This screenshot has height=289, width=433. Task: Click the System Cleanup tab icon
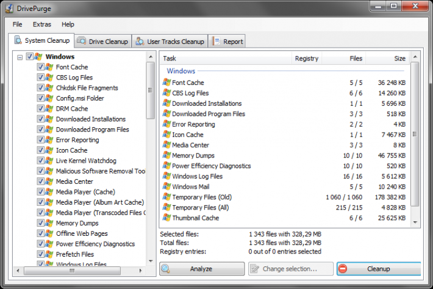(x=18, y=40)
